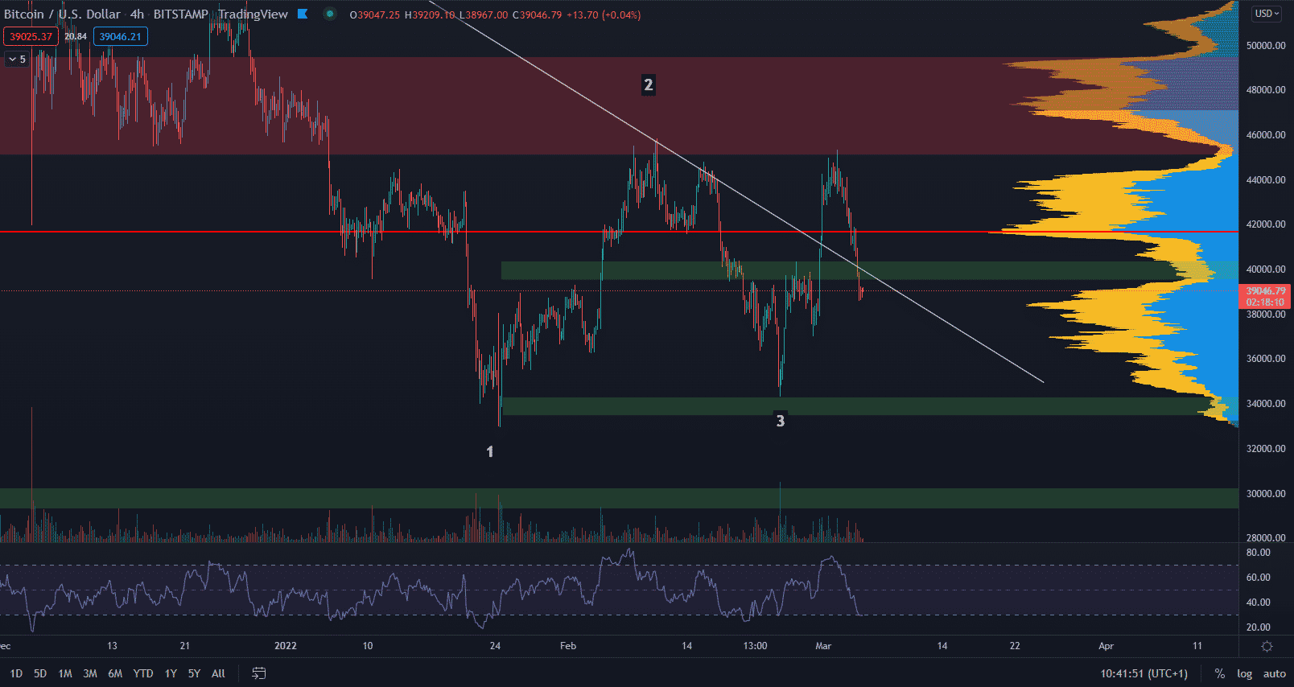Show the All time range
Viewport: 1294px width, 687px height.
pyautogui.click(x=218, y=673)
